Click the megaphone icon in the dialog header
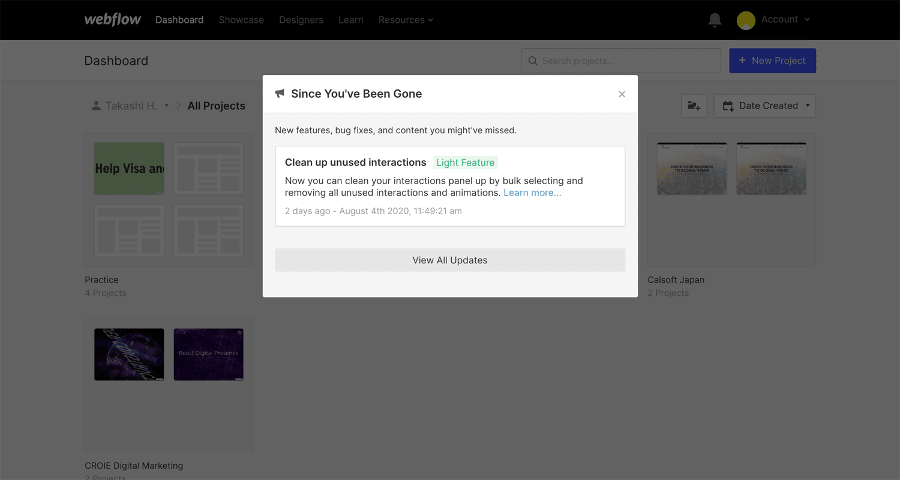 (280, 94)
